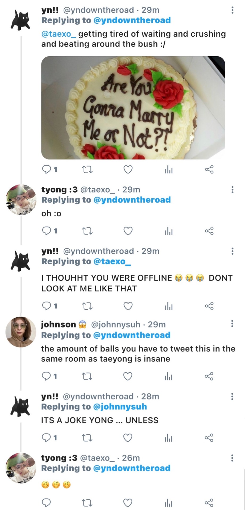Open the @taexo_ mention in cake tweet
The width and height of the screenshot is (245, 510).
(59, 34)
